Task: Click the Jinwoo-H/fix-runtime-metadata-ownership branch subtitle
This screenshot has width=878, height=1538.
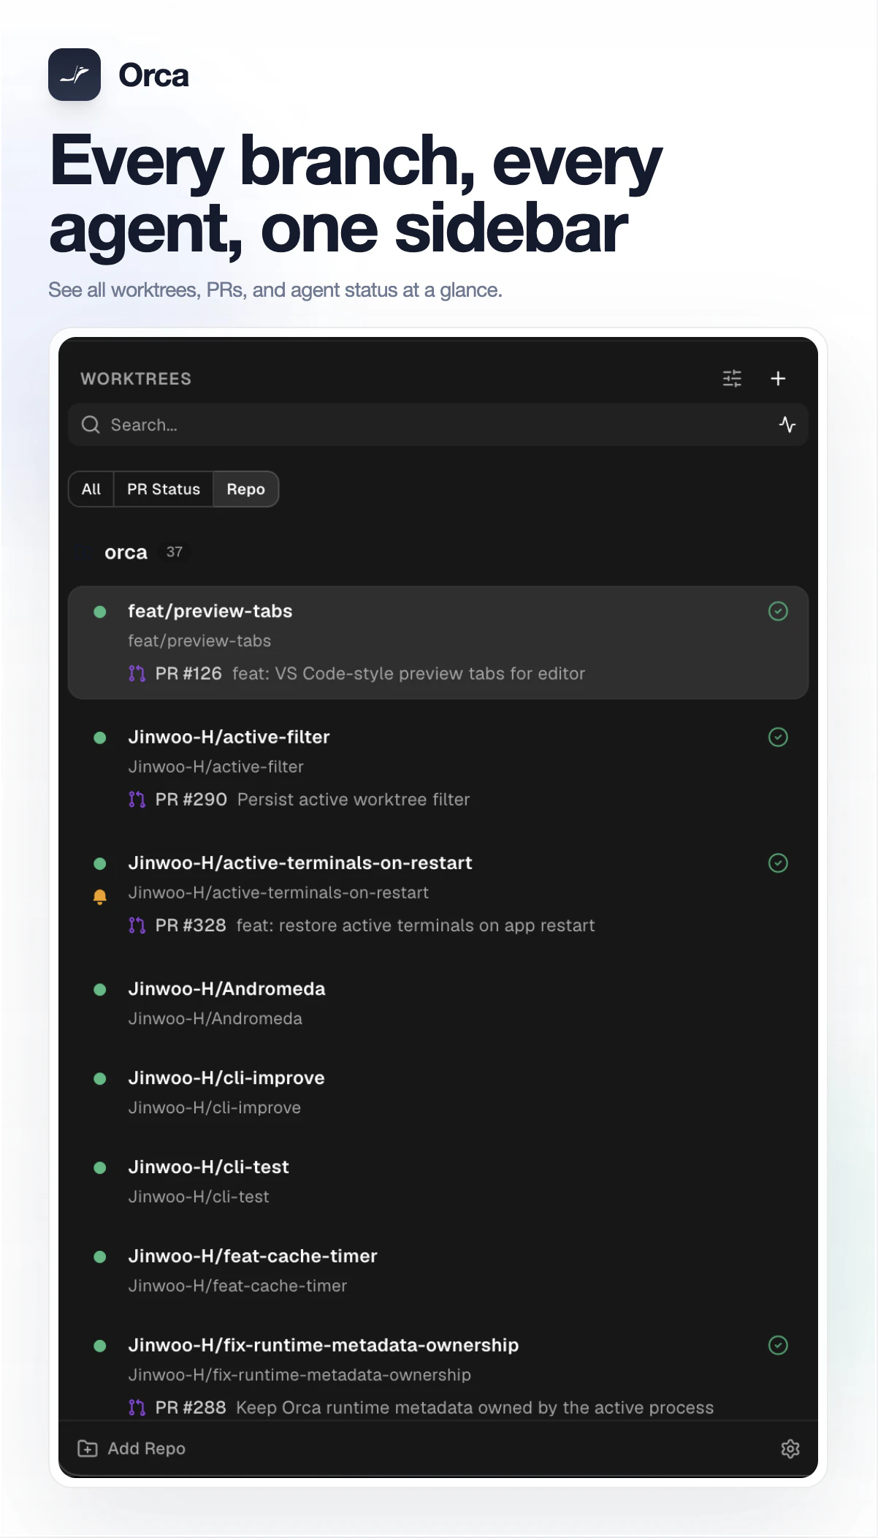Action: [x=299, y=1375]
